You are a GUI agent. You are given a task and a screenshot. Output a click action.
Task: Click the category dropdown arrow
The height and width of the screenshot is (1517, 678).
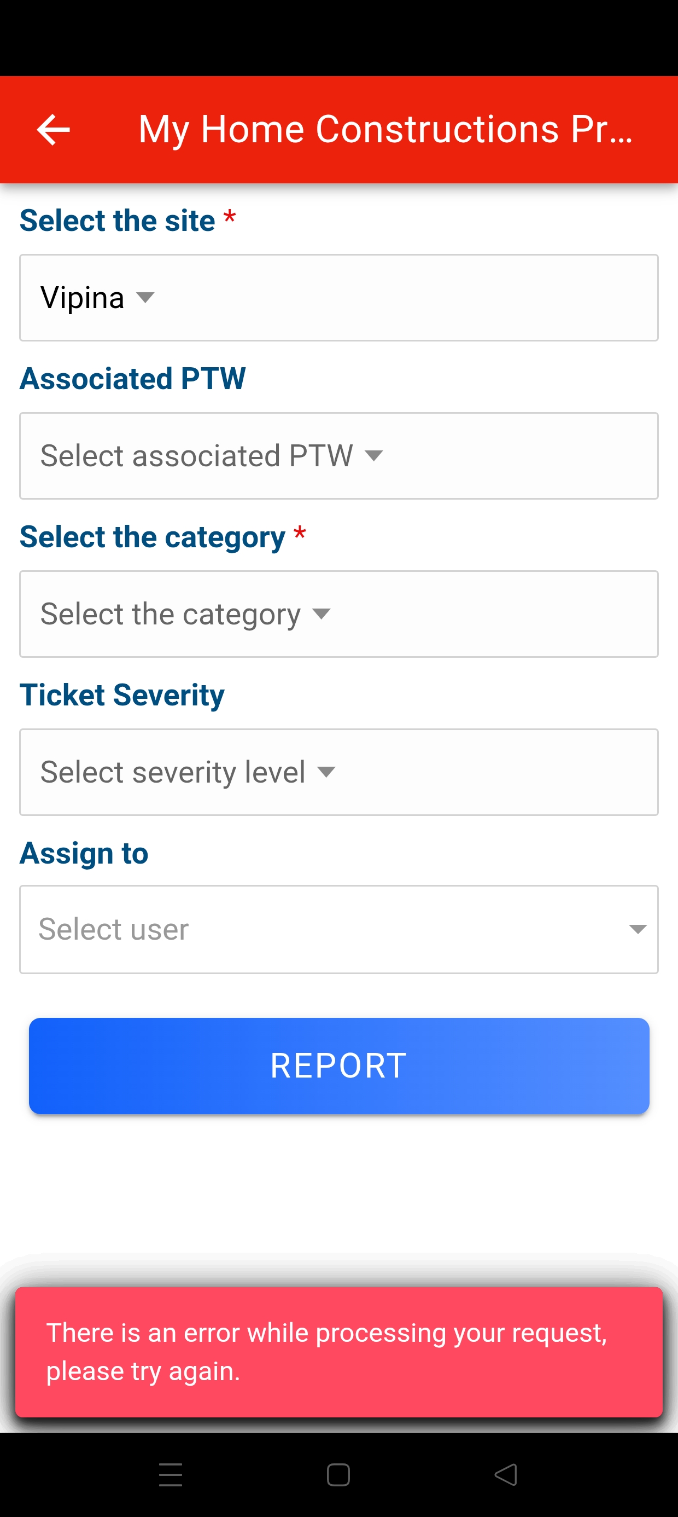coord(322,613)
